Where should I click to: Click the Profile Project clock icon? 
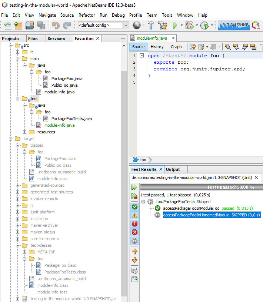point(204,25)
